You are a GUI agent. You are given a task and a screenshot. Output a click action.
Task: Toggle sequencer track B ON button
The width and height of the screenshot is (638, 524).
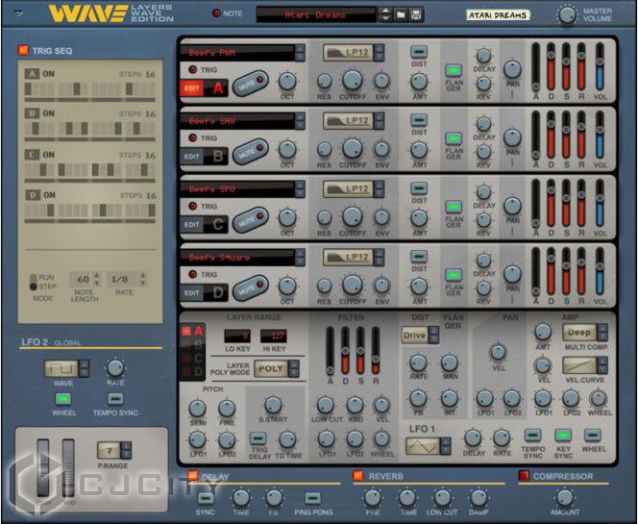tap(32, 113)
